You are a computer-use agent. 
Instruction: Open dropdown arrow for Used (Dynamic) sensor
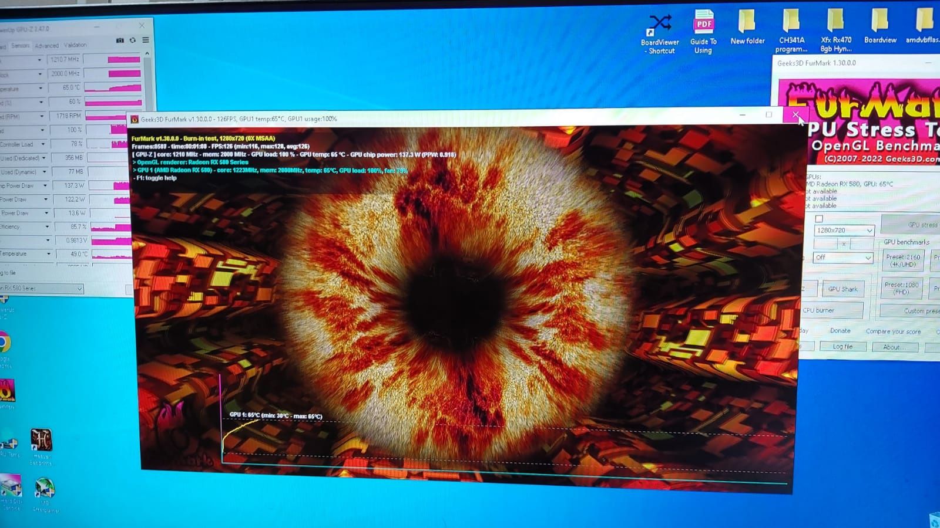(x=44, y=172)
